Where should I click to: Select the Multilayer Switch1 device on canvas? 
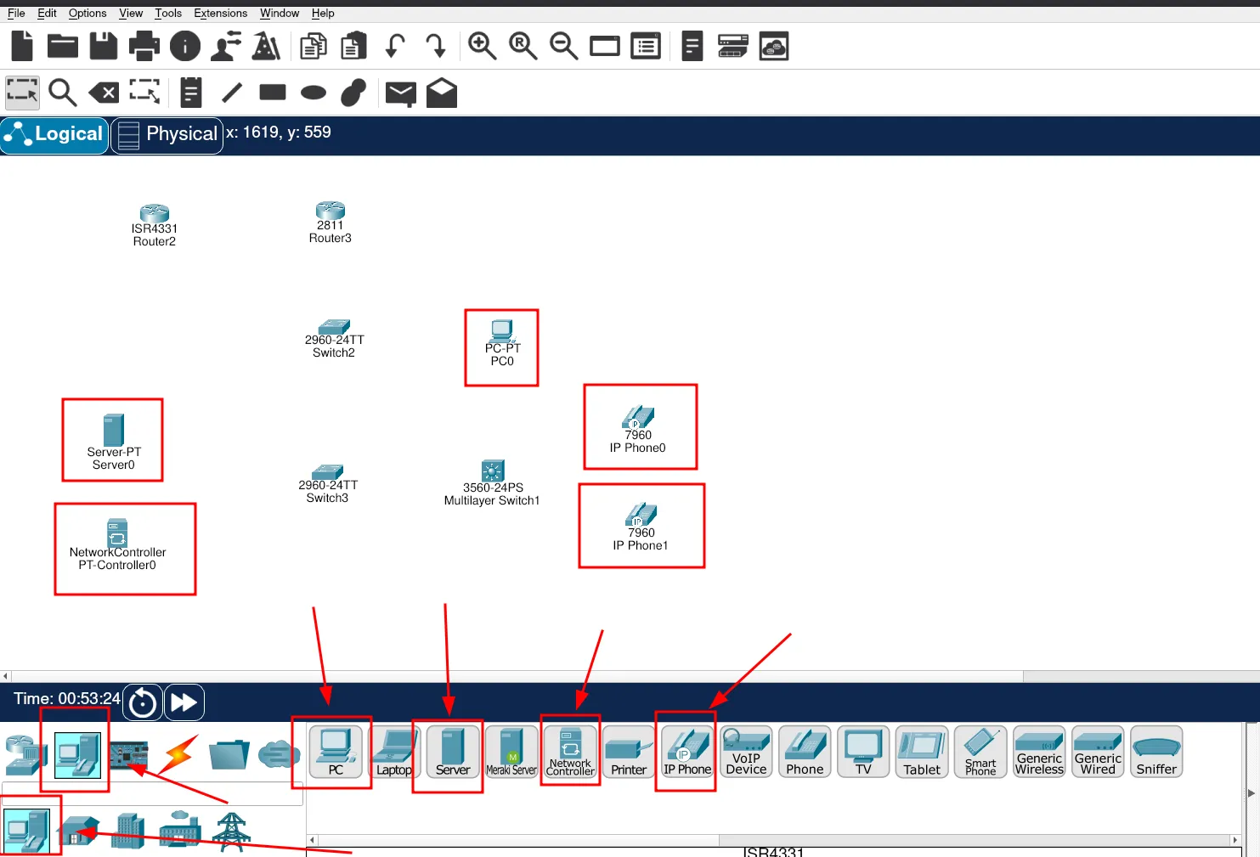pyautogui.click(x=492, y=472)
